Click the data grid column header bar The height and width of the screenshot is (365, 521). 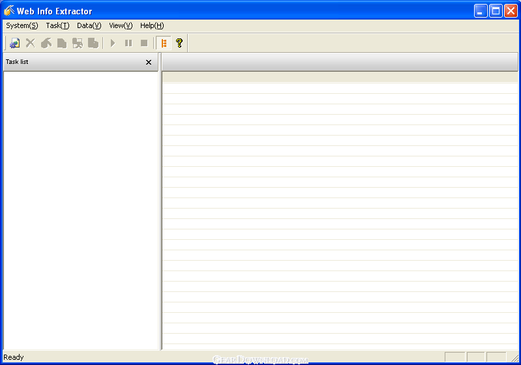[x=339, y=62]
